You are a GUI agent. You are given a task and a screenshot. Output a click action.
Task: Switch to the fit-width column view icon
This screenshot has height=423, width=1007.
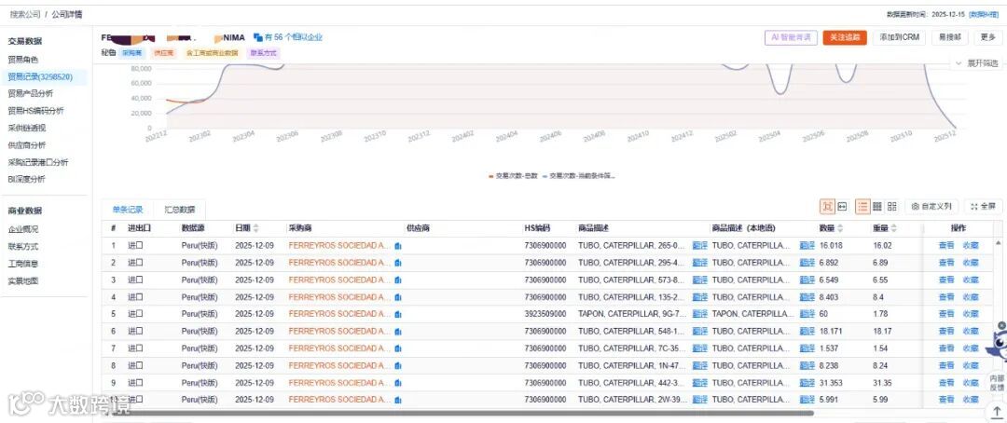pyautogui.click(x=842, y=206)
